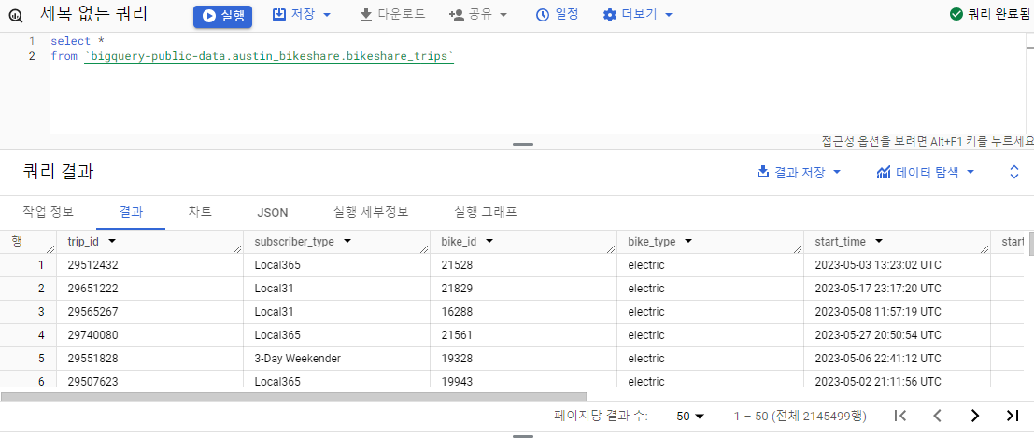
Task: Click bike_id cell 16288
Action: click(x=457, y=312)
